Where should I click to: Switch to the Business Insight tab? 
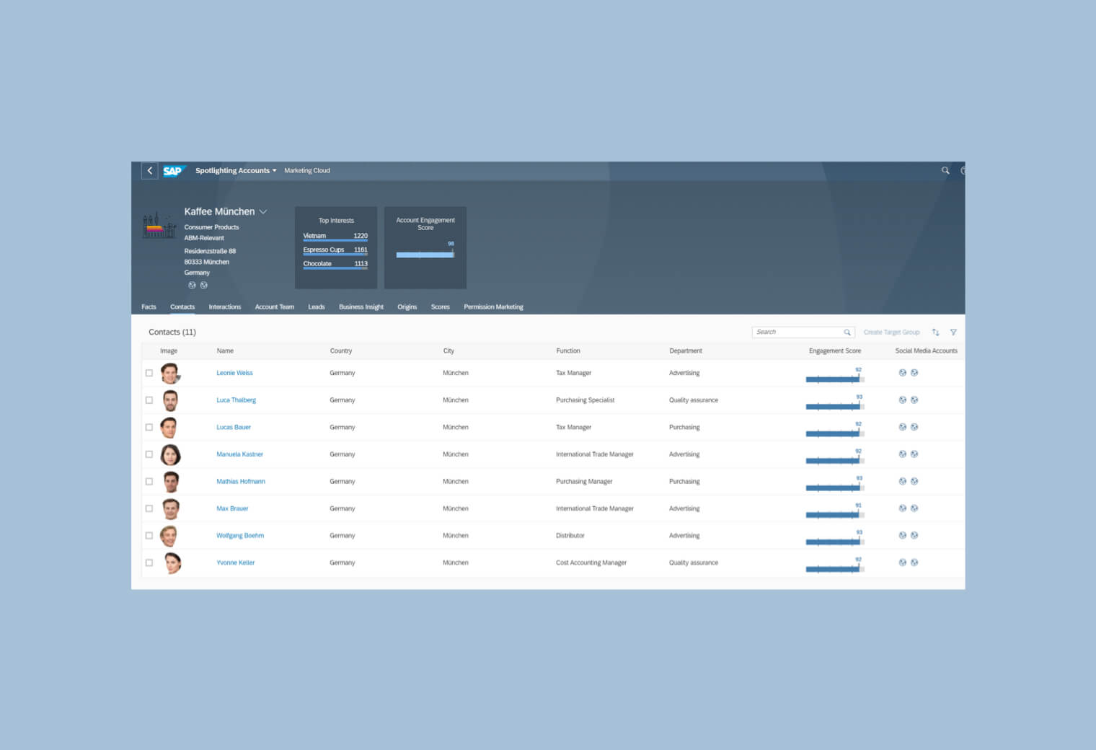[361, 306]
